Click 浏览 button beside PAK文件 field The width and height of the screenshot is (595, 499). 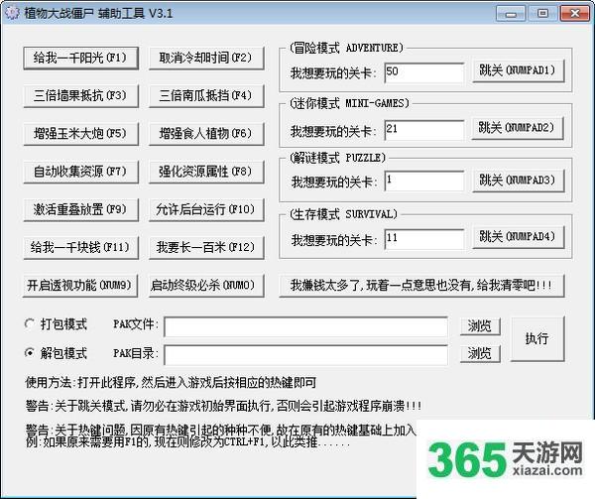[x=481, y=326]
